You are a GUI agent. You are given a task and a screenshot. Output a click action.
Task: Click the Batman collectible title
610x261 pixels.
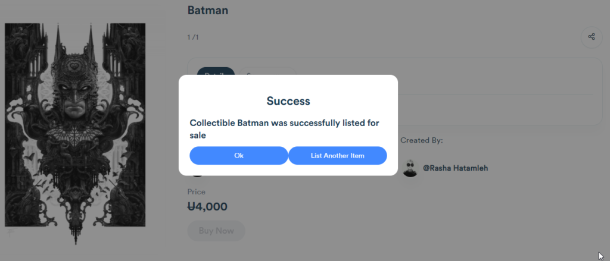pyautogui.click(x=208, y=10)
